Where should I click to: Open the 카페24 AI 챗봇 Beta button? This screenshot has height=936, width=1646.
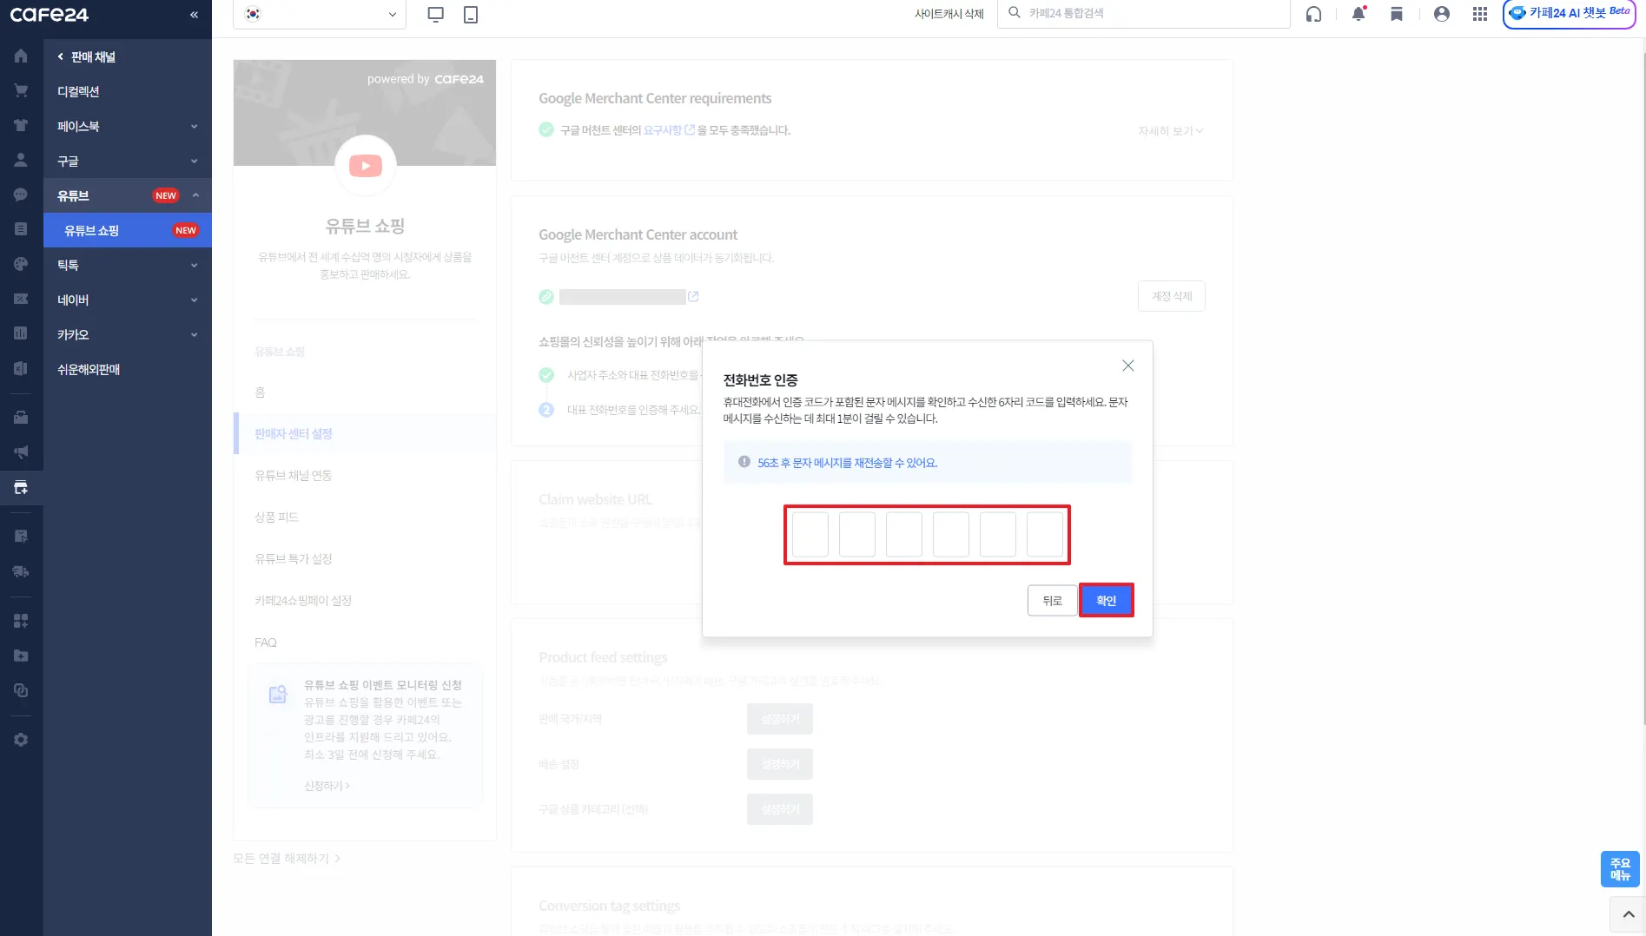click(1569, 14)
